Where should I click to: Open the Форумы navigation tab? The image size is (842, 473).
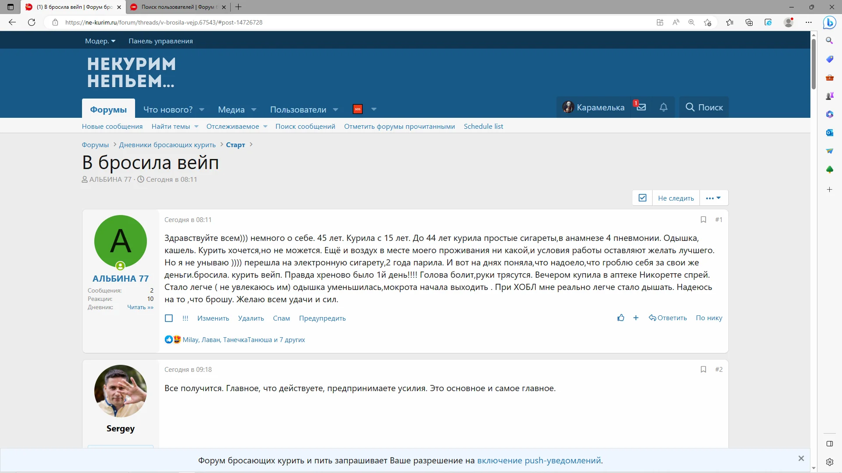[108, 109]
